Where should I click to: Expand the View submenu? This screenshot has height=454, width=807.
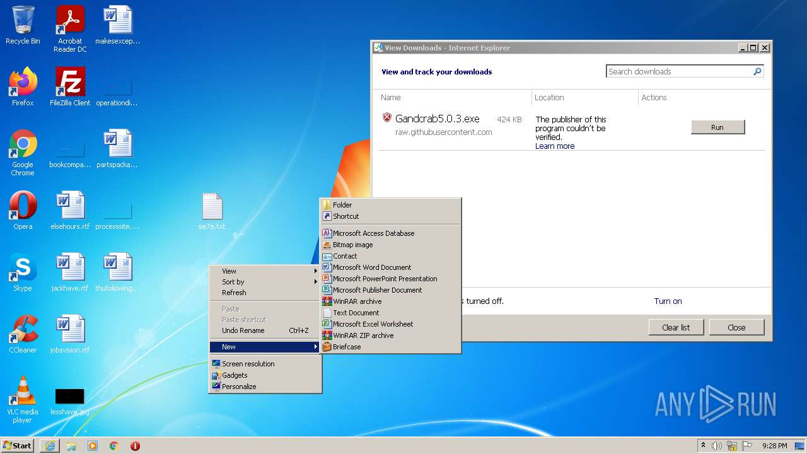(265, 271)
